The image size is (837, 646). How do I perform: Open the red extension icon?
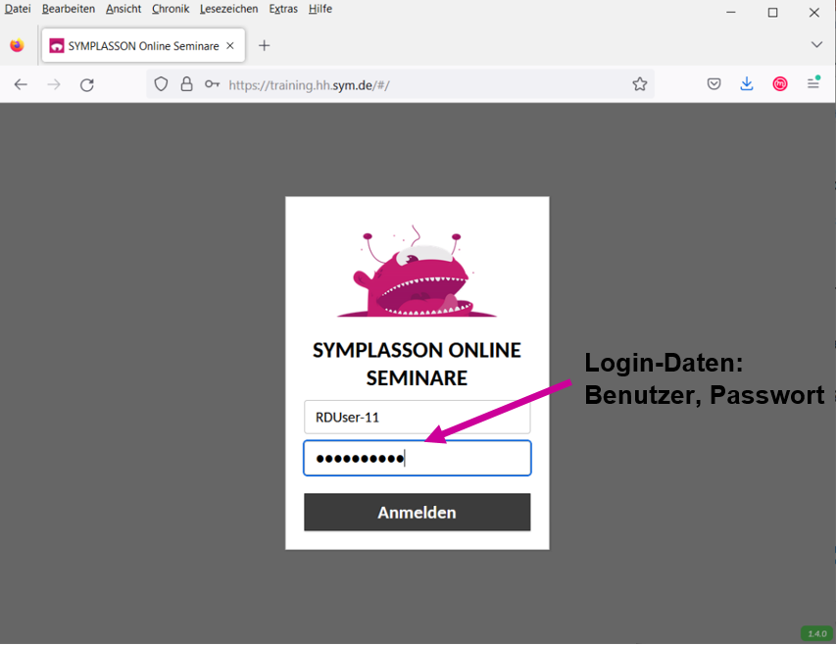tap(780, 84)
